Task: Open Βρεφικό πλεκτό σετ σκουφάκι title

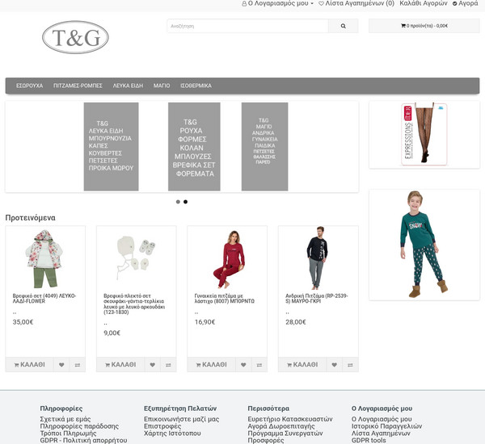Action: pos(134,304)
